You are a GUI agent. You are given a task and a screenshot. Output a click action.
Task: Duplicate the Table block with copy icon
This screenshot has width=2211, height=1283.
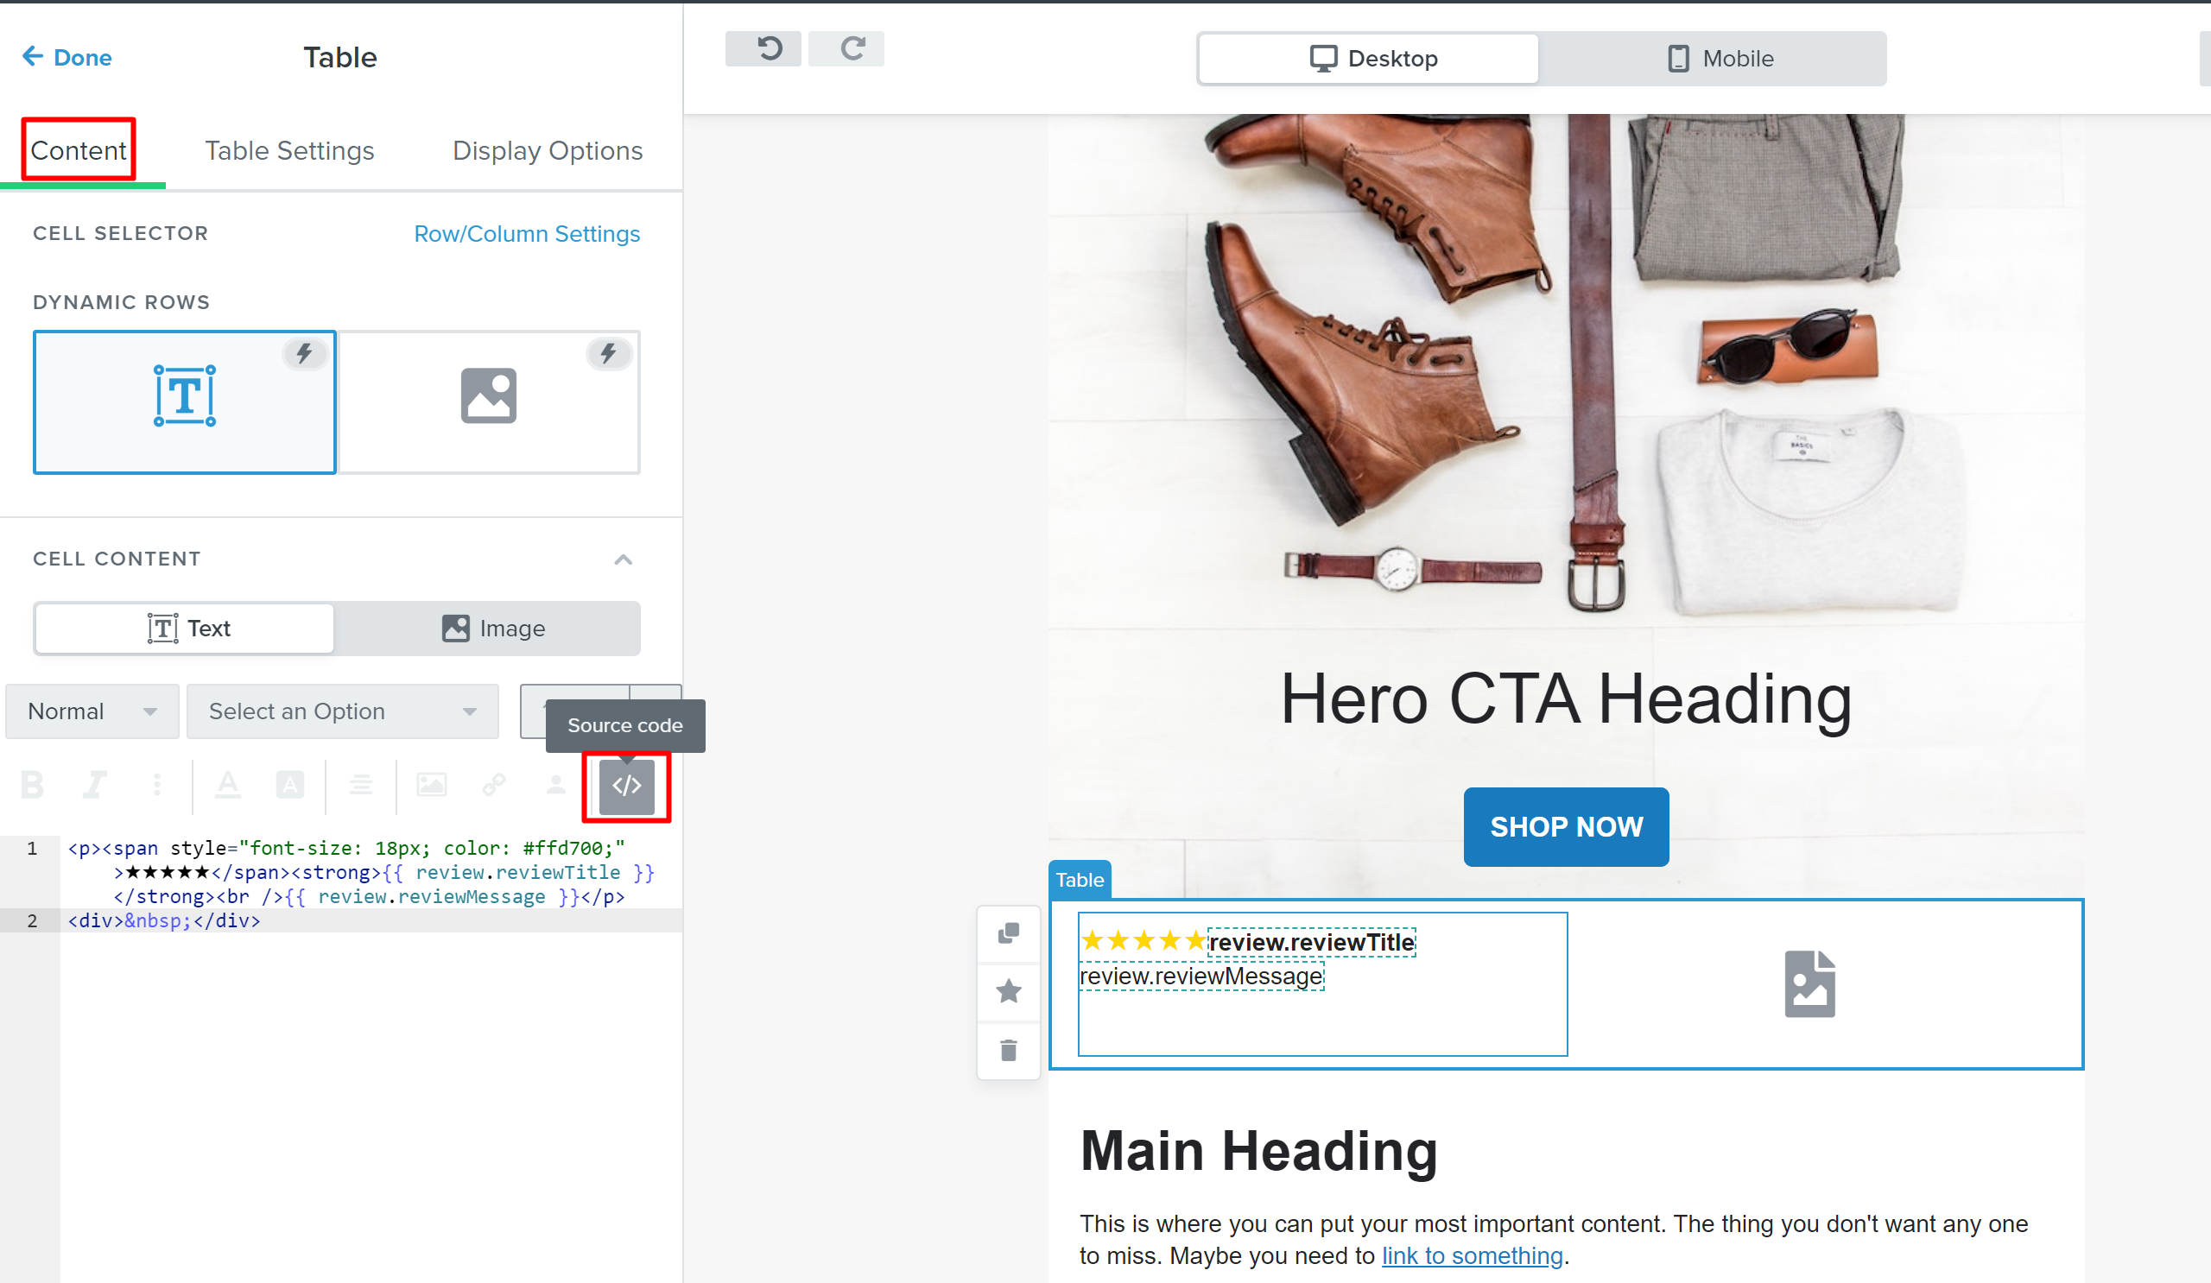point(1008,933)
